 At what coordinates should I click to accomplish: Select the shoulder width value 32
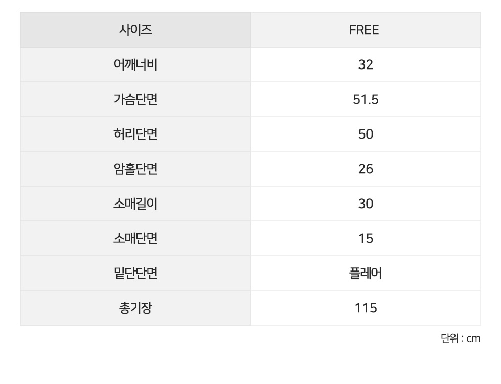[x=366, y=65]
